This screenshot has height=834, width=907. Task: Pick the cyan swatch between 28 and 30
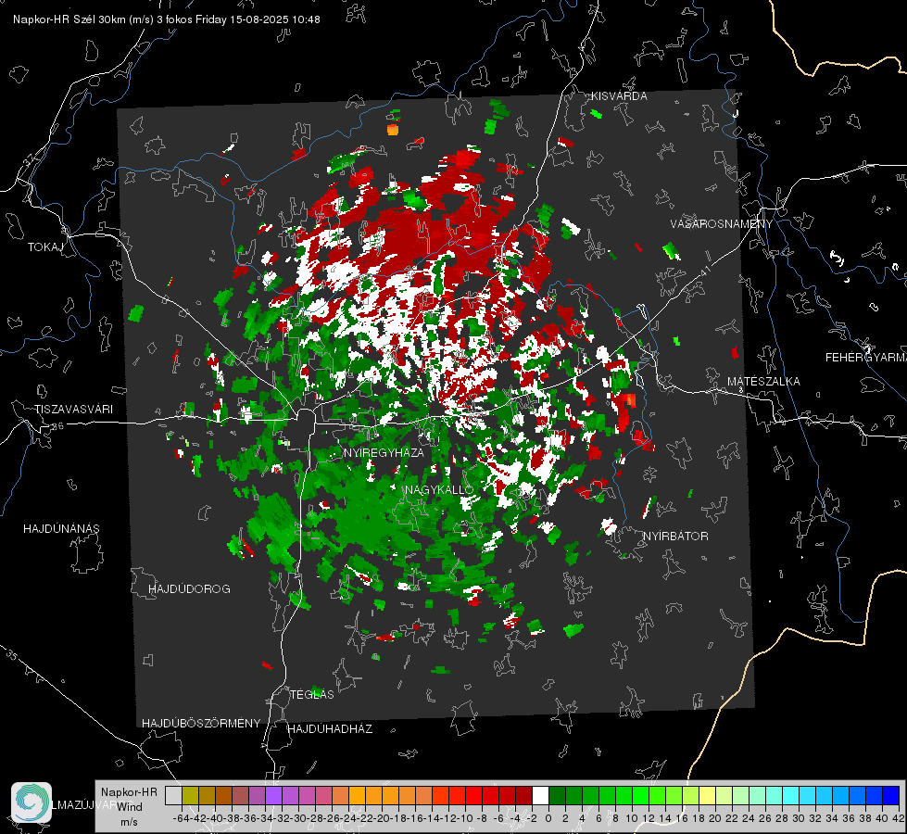[790, 795]
